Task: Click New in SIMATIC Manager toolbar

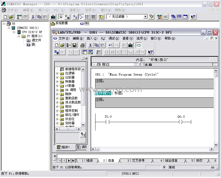Action: click(x=5, y=17)
